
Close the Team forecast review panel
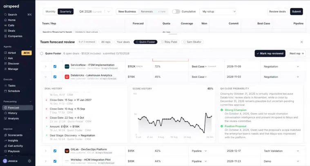point(301,42)
